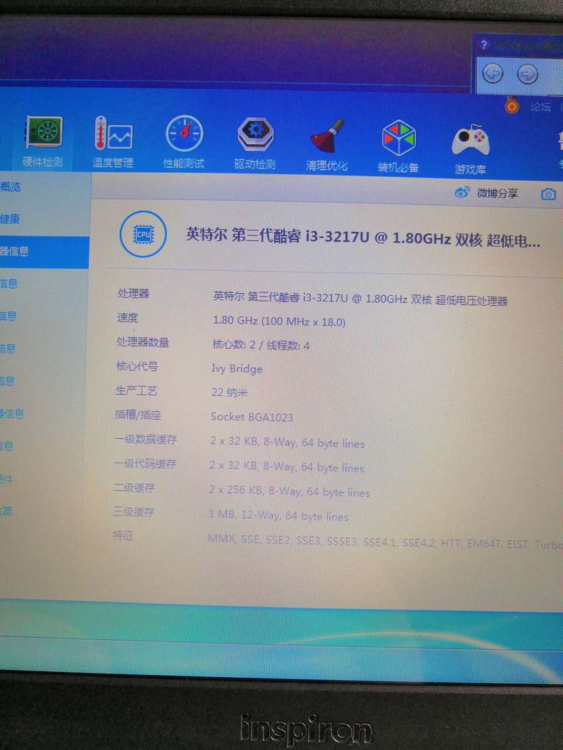
Task: Click the question mark help window icon
Action: (x=484, y=45)
